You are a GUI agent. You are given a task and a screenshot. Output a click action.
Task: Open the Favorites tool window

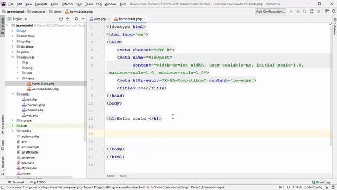click(x=2, y=125)
